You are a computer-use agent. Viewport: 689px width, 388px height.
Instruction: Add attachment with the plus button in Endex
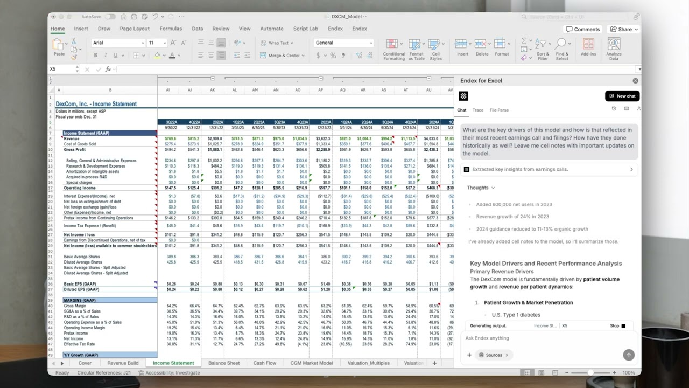469,355
